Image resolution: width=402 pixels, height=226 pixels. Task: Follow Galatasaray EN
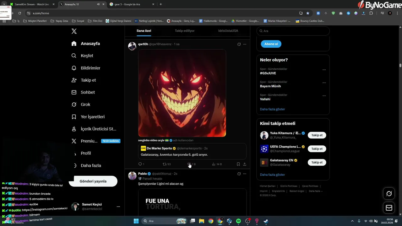(317, 162)
